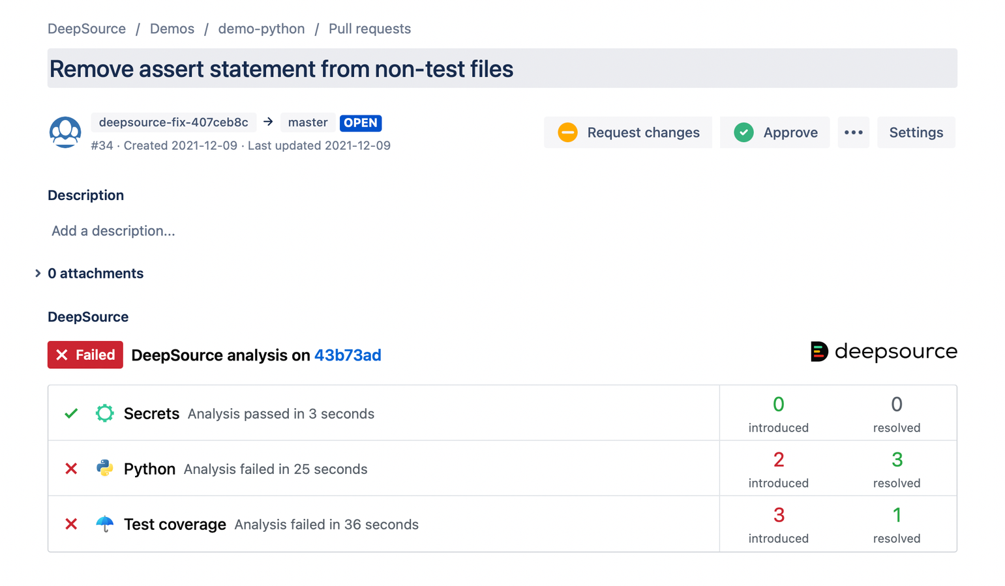Viewport: 1005px width, 586px height.
Task: Click the deepsource logo
Action: click(x=884, y=351)
